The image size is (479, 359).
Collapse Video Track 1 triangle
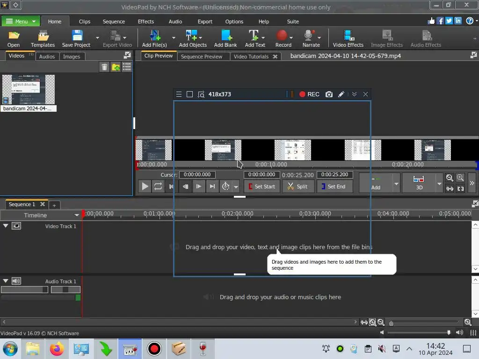click(6, 226)
